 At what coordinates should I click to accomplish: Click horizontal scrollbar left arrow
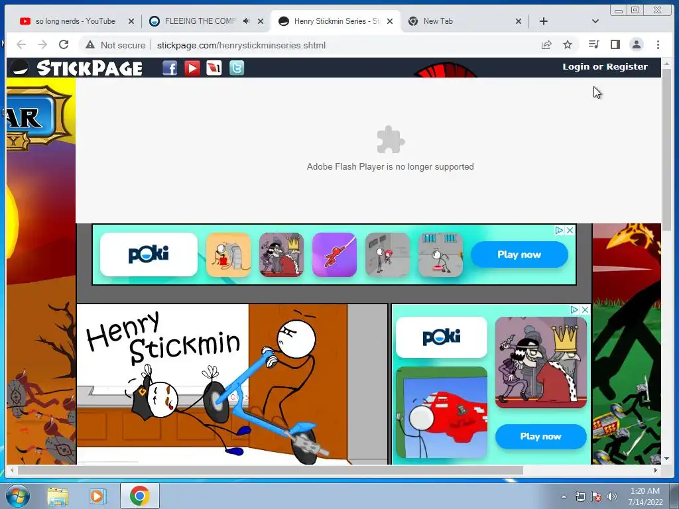(12, 470)
